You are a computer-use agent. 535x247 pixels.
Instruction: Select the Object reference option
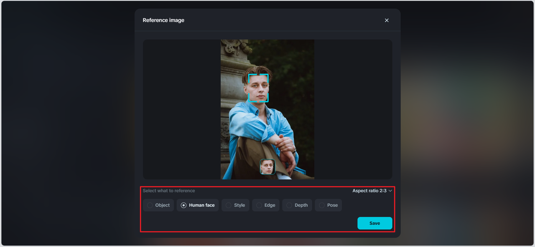click(x=158, y=205)
